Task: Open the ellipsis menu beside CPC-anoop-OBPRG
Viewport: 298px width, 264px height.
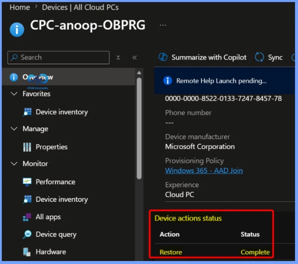Action: [x=163, y=25]
